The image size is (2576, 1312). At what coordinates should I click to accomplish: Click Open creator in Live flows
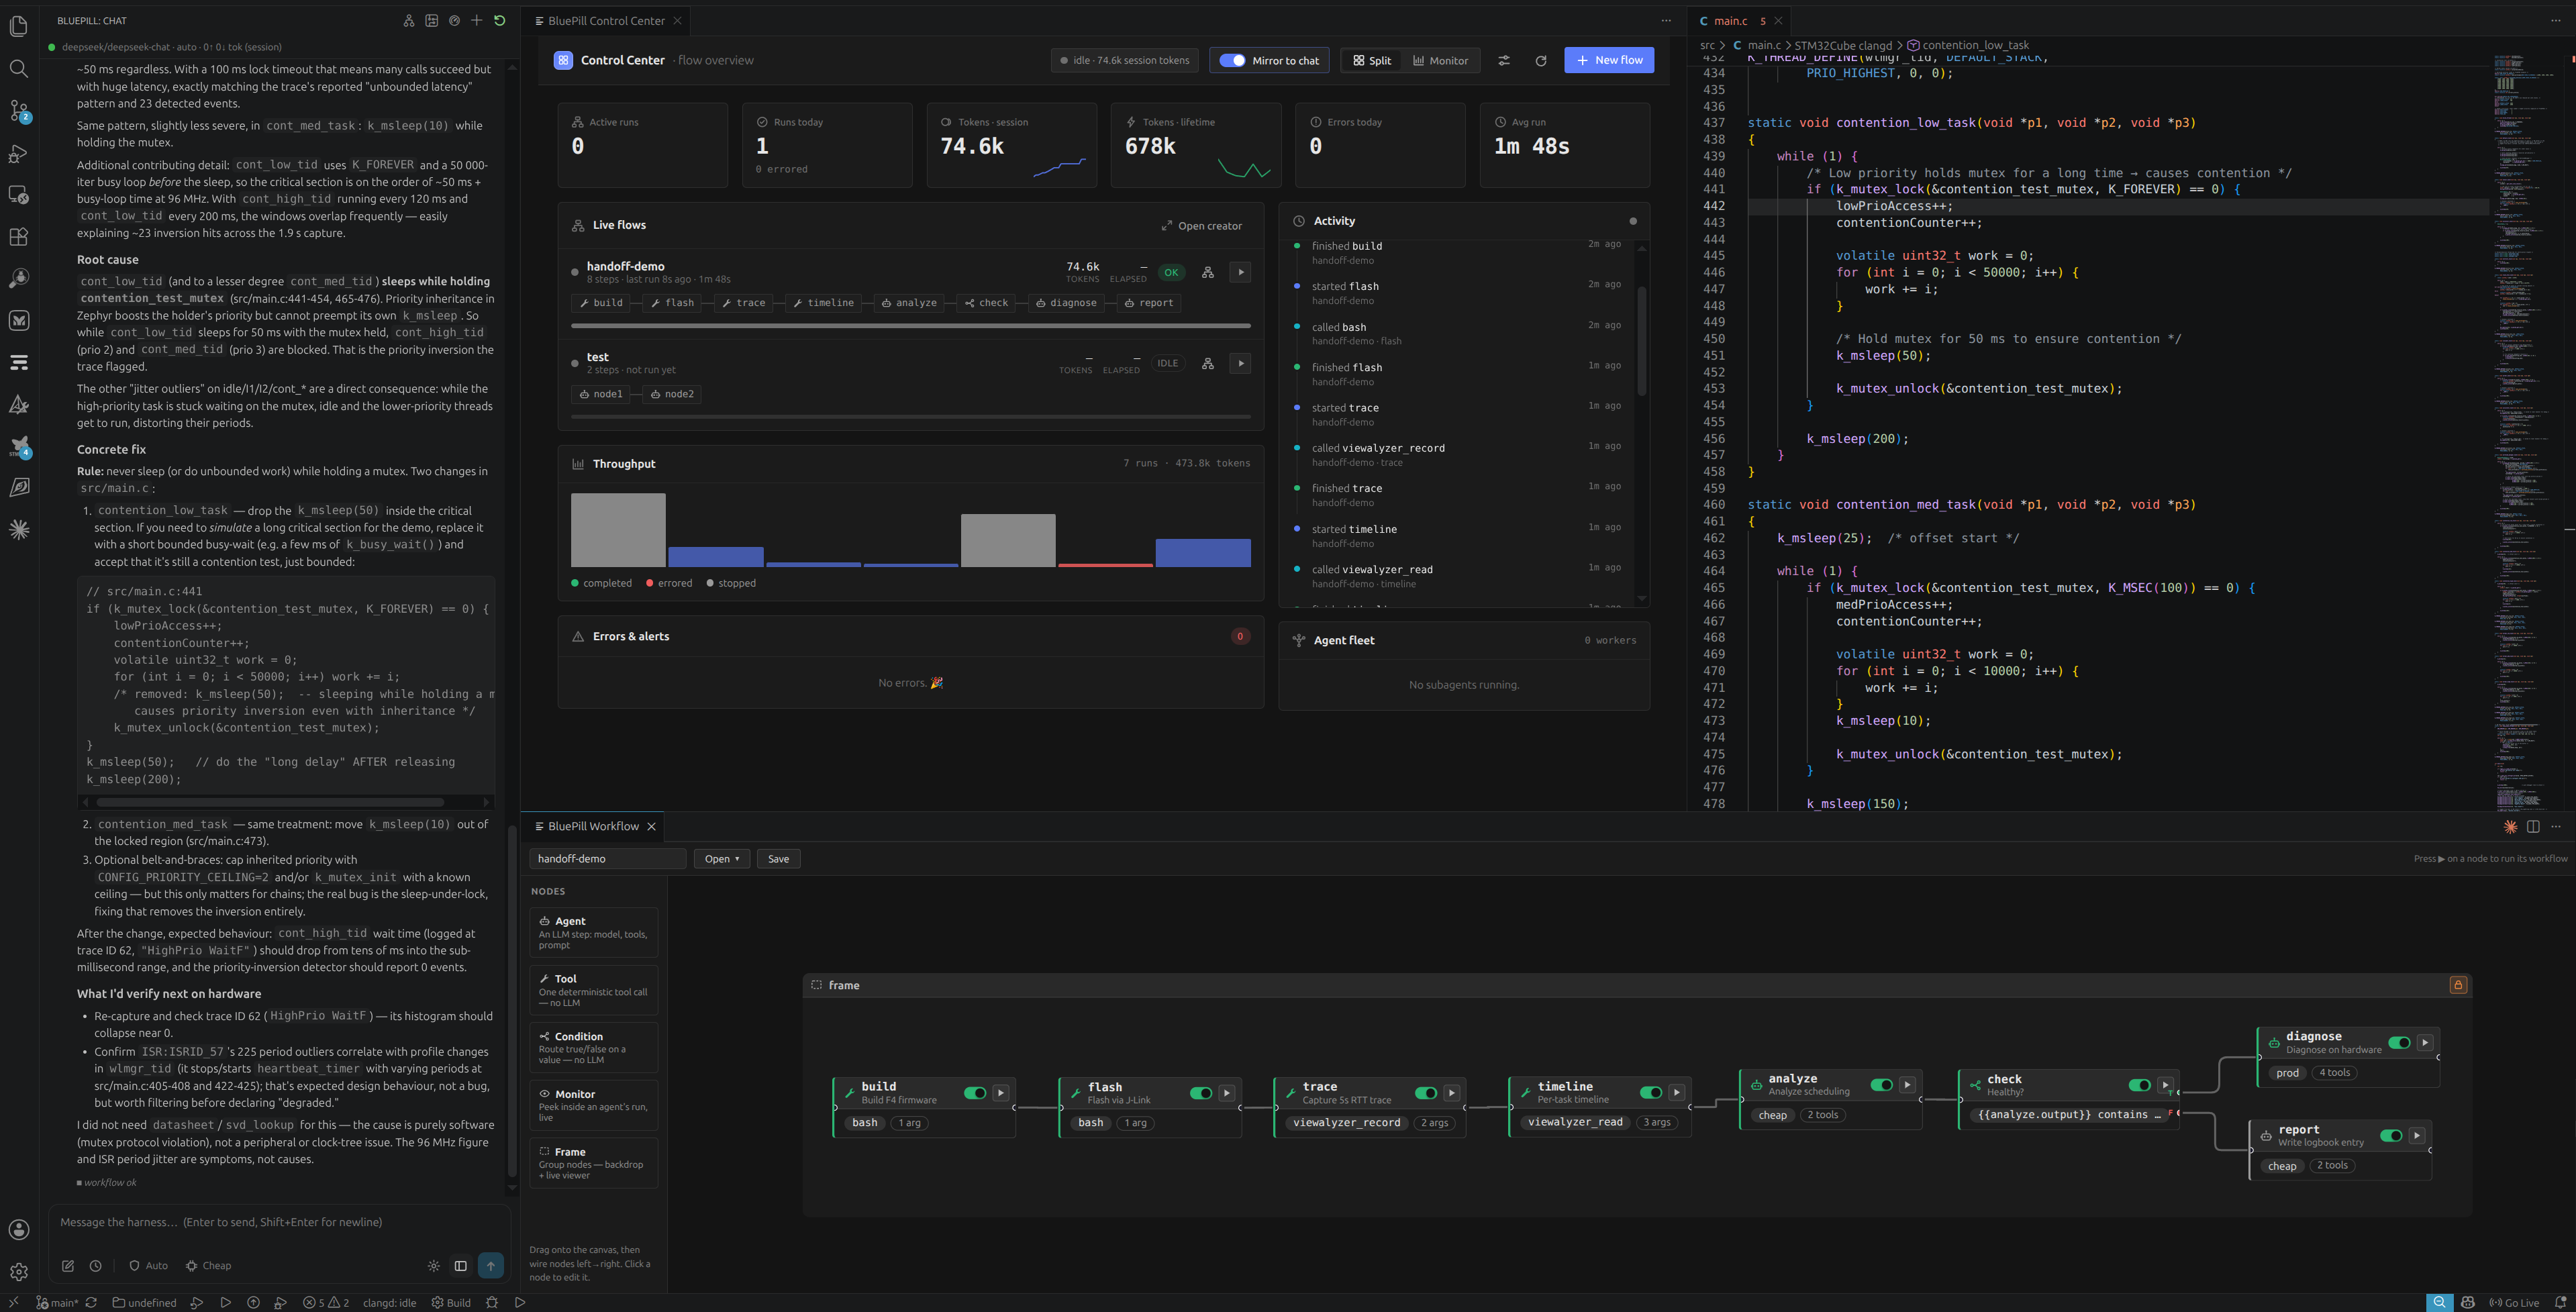[1201, 226]
